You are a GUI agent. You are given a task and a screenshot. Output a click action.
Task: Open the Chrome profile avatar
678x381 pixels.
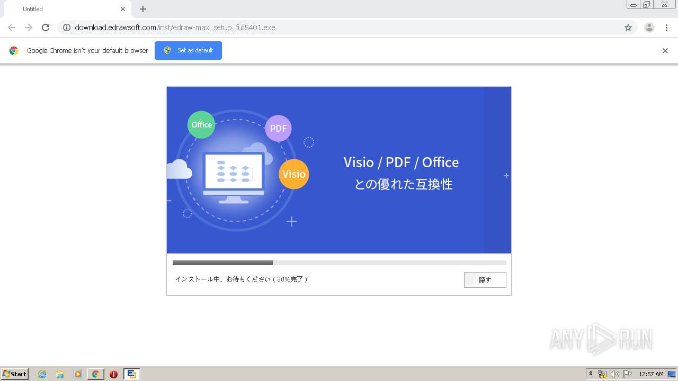click(x=649, y=28)
